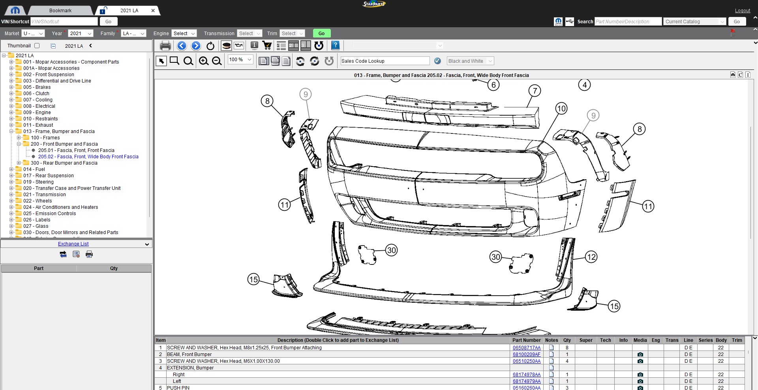Select the rectangle zoom-area tool
758x390 pixels.
click(174, 61)
